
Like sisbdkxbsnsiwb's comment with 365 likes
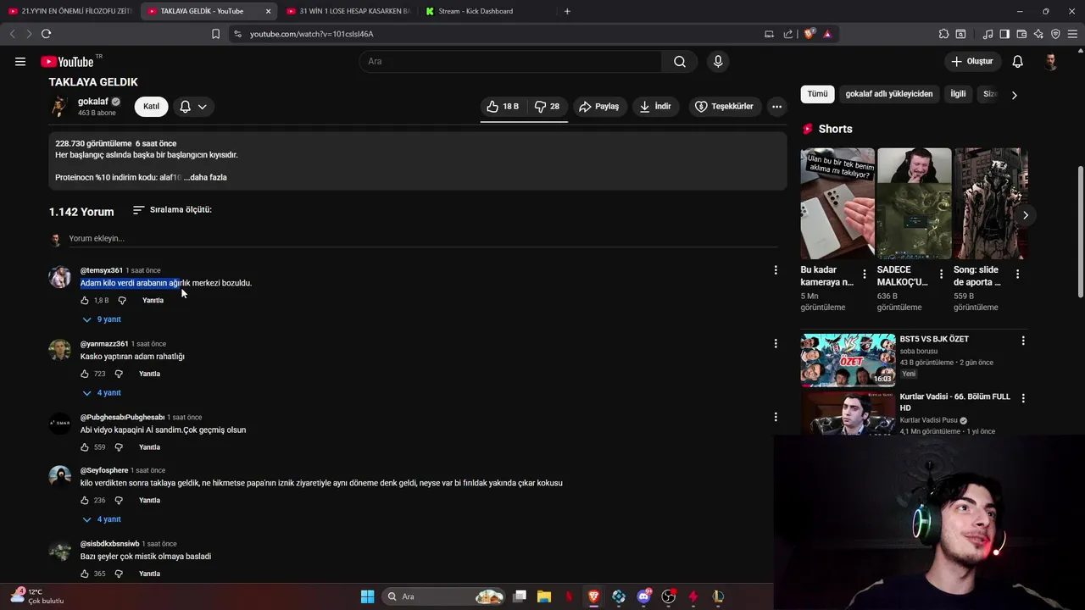point(85,574)
